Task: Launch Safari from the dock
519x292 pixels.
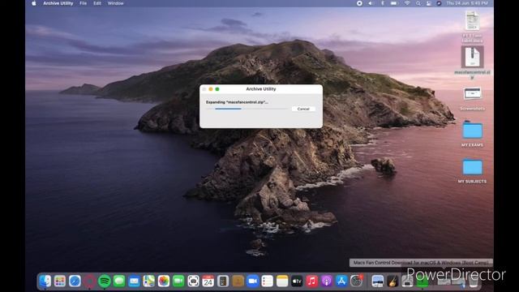Action: (x=75, y=281)
